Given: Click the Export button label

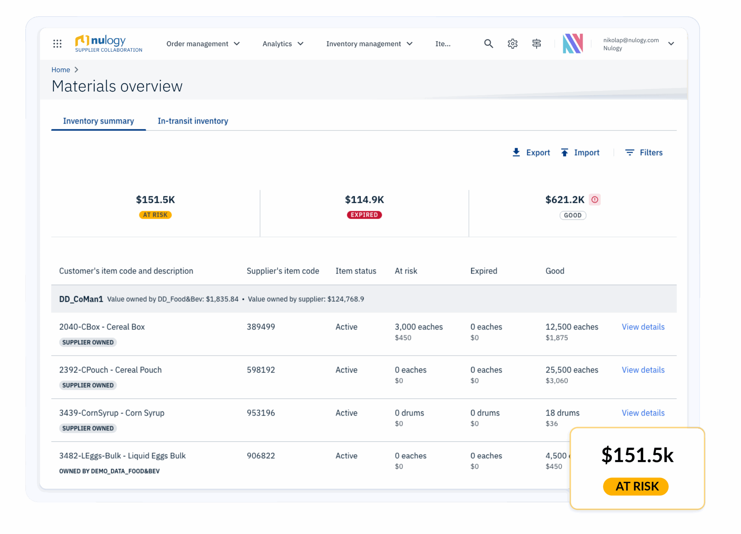Looking at the screenshot, I should point(538,152).
